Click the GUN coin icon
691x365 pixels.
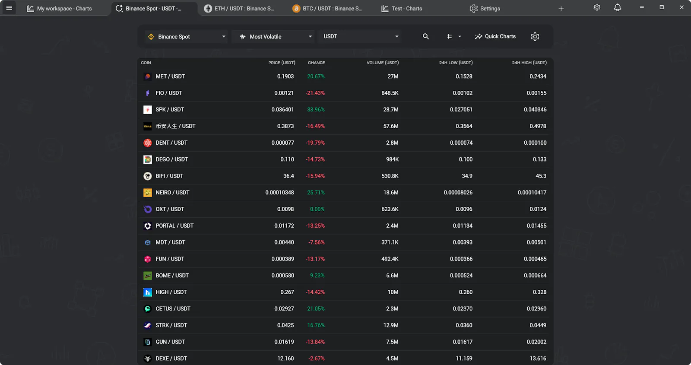coord(148,342)
